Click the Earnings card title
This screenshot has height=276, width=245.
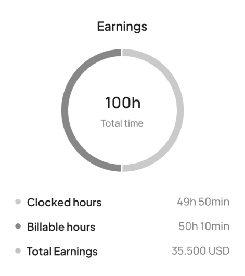[x=122, y=27]
